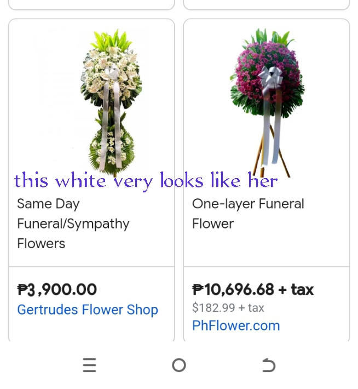This screenshot has width=358, height=389.
Task: Click the purple handwritten annotation text
Action: pos(146,181)
